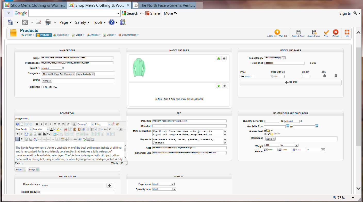Choose the yellow highlight color swatch
Image resolution: width=363 pixels, height=202 pixels.
58,129
